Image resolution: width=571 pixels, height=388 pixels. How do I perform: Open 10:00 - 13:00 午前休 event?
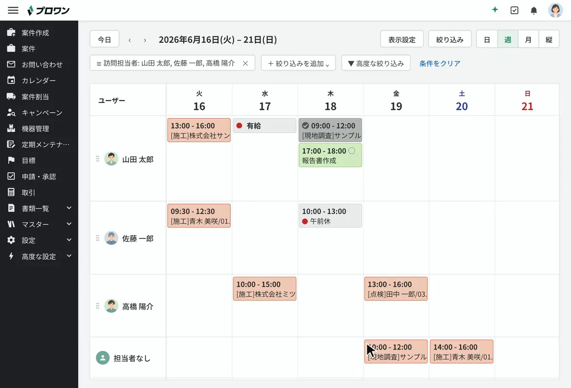(330, 216)
